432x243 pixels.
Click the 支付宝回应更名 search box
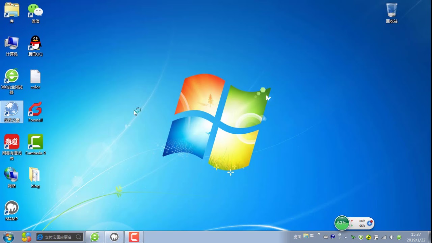tap(60, 237)
